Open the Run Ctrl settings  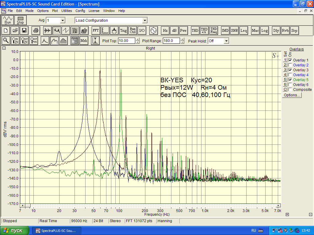132,31
